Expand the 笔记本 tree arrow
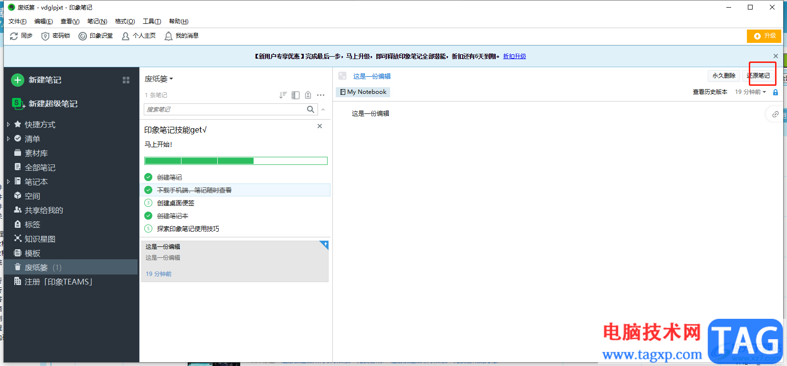The image size is (787, 366). (x=8, y=182)
